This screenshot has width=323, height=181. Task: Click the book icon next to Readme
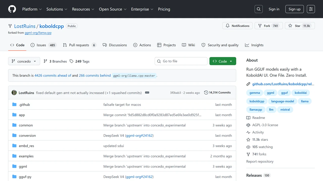point(248,118)
